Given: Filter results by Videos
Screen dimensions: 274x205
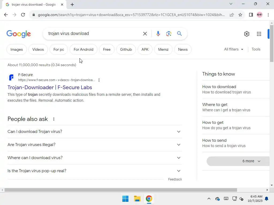Looking at the screenshot, I should coord(38,49).
